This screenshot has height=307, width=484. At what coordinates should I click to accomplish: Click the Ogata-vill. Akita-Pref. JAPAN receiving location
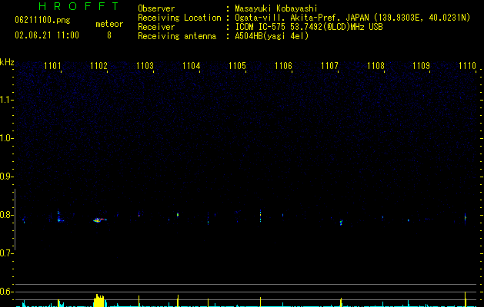click(x=352, y=18)
